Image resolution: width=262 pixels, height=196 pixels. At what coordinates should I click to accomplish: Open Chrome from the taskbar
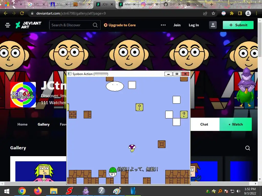(22, 191)
